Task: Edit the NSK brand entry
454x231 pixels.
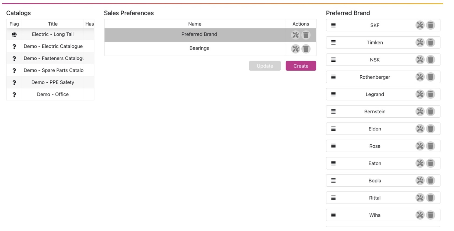Action: 420,59
